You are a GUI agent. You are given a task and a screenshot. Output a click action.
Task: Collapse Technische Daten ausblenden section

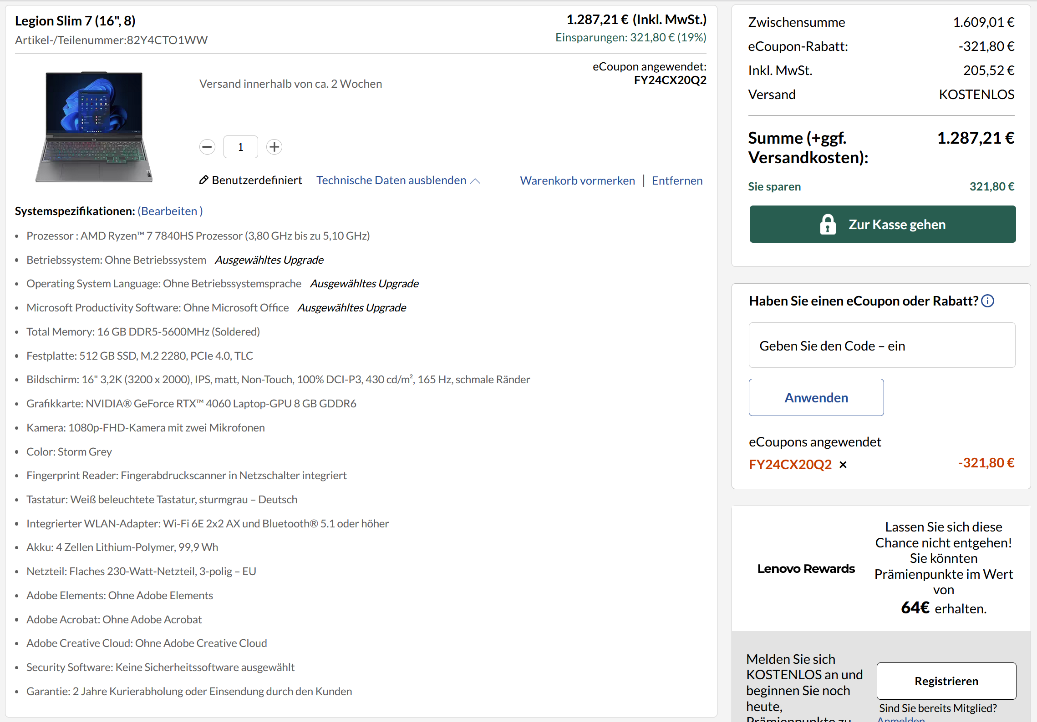392,180
